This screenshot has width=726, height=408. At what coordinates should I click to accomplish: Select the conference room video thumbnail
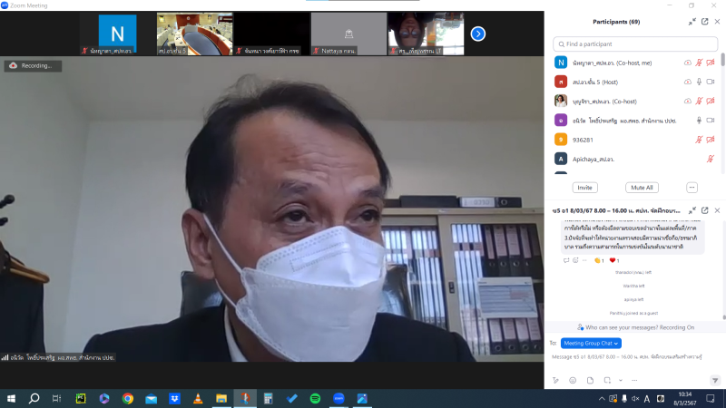194,34
